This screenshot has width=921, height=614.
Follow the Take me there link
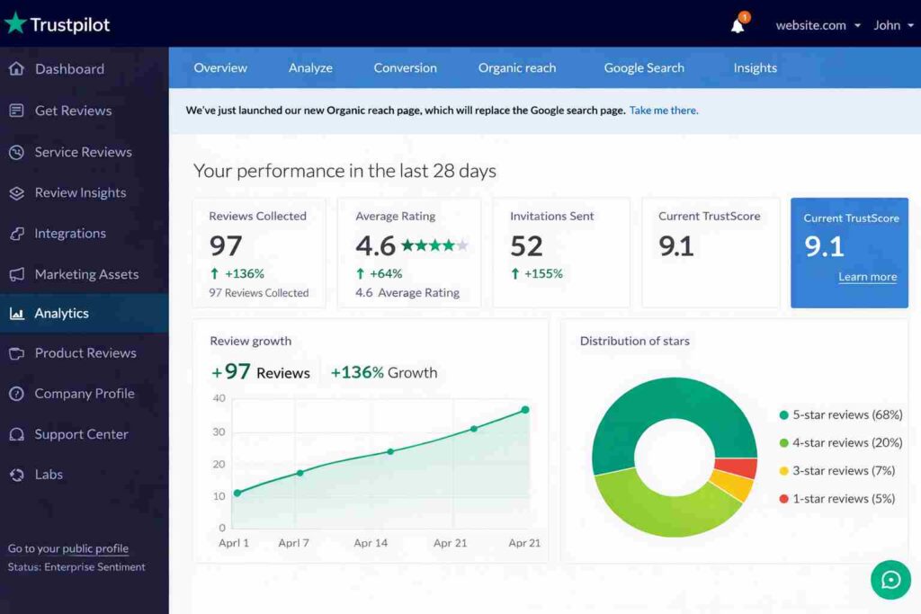(x=663, y=110)
